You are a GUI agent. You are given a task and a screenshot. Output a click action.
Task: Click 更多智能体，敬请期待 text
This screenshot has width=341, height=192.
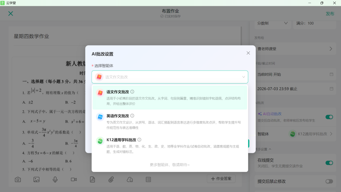point(170,165)
